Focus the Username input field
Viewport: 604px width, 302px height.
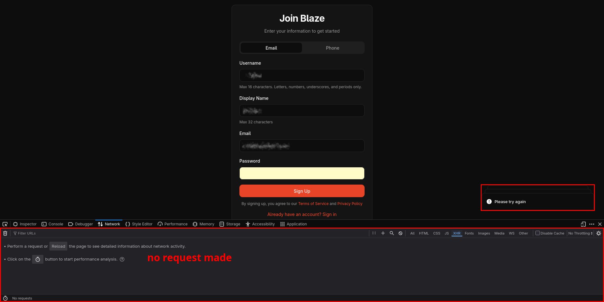302,75
